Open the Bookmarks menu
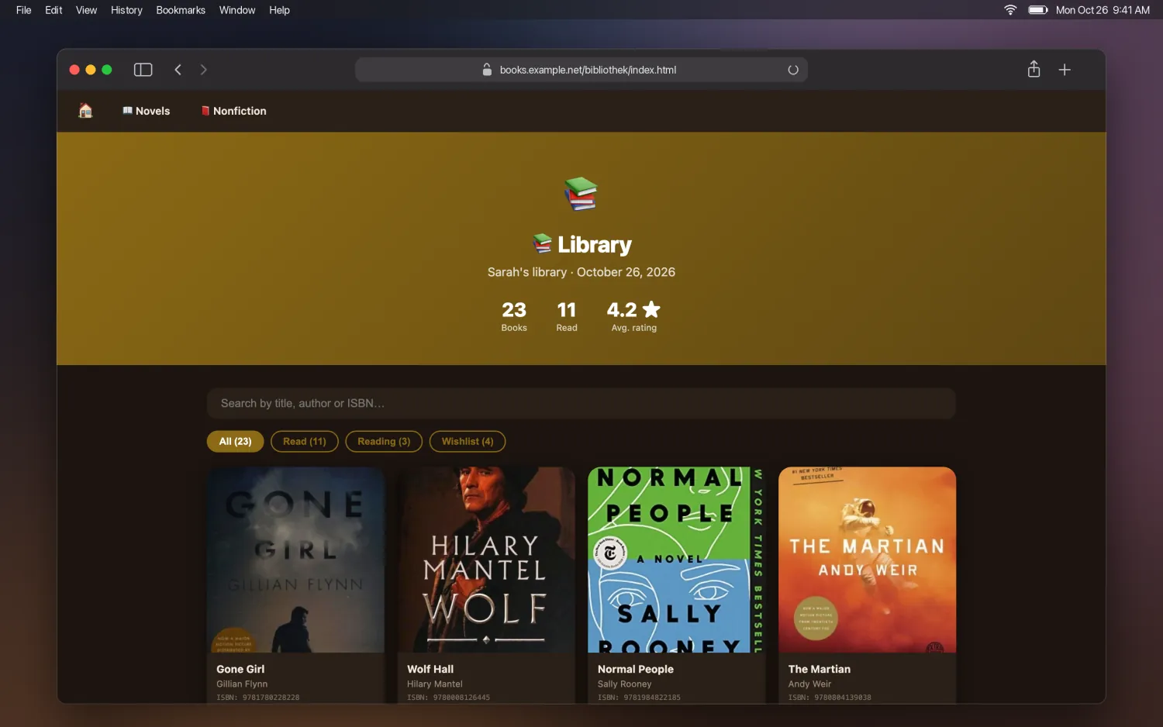The height and width of the screenshot is (727, 1163). pyautogui.click(x=181, y=10)
